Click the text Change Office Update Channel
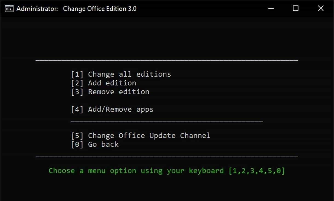 149,135
